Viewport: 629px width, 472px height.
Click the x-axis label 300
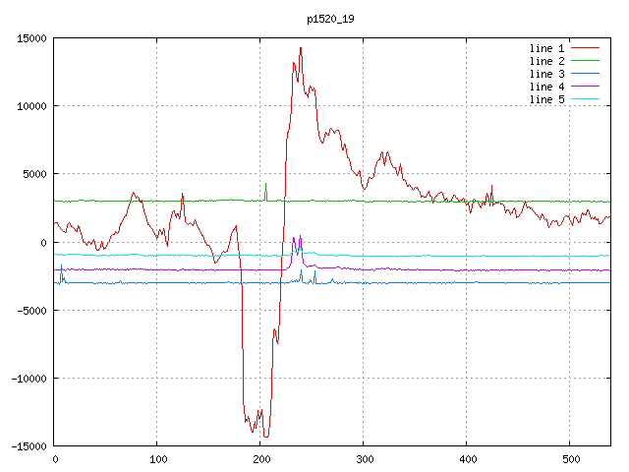pyautogui.click(x=365, y=459)
